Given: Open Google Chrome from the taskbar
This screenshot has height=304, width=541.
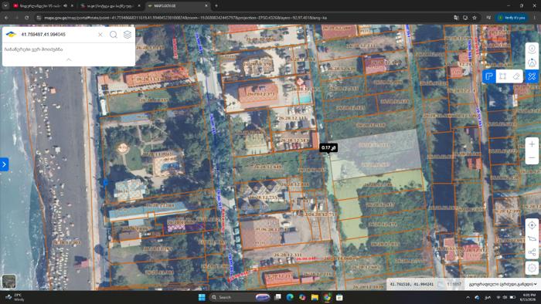Looking at the screenshot, I should pos(327,297).
